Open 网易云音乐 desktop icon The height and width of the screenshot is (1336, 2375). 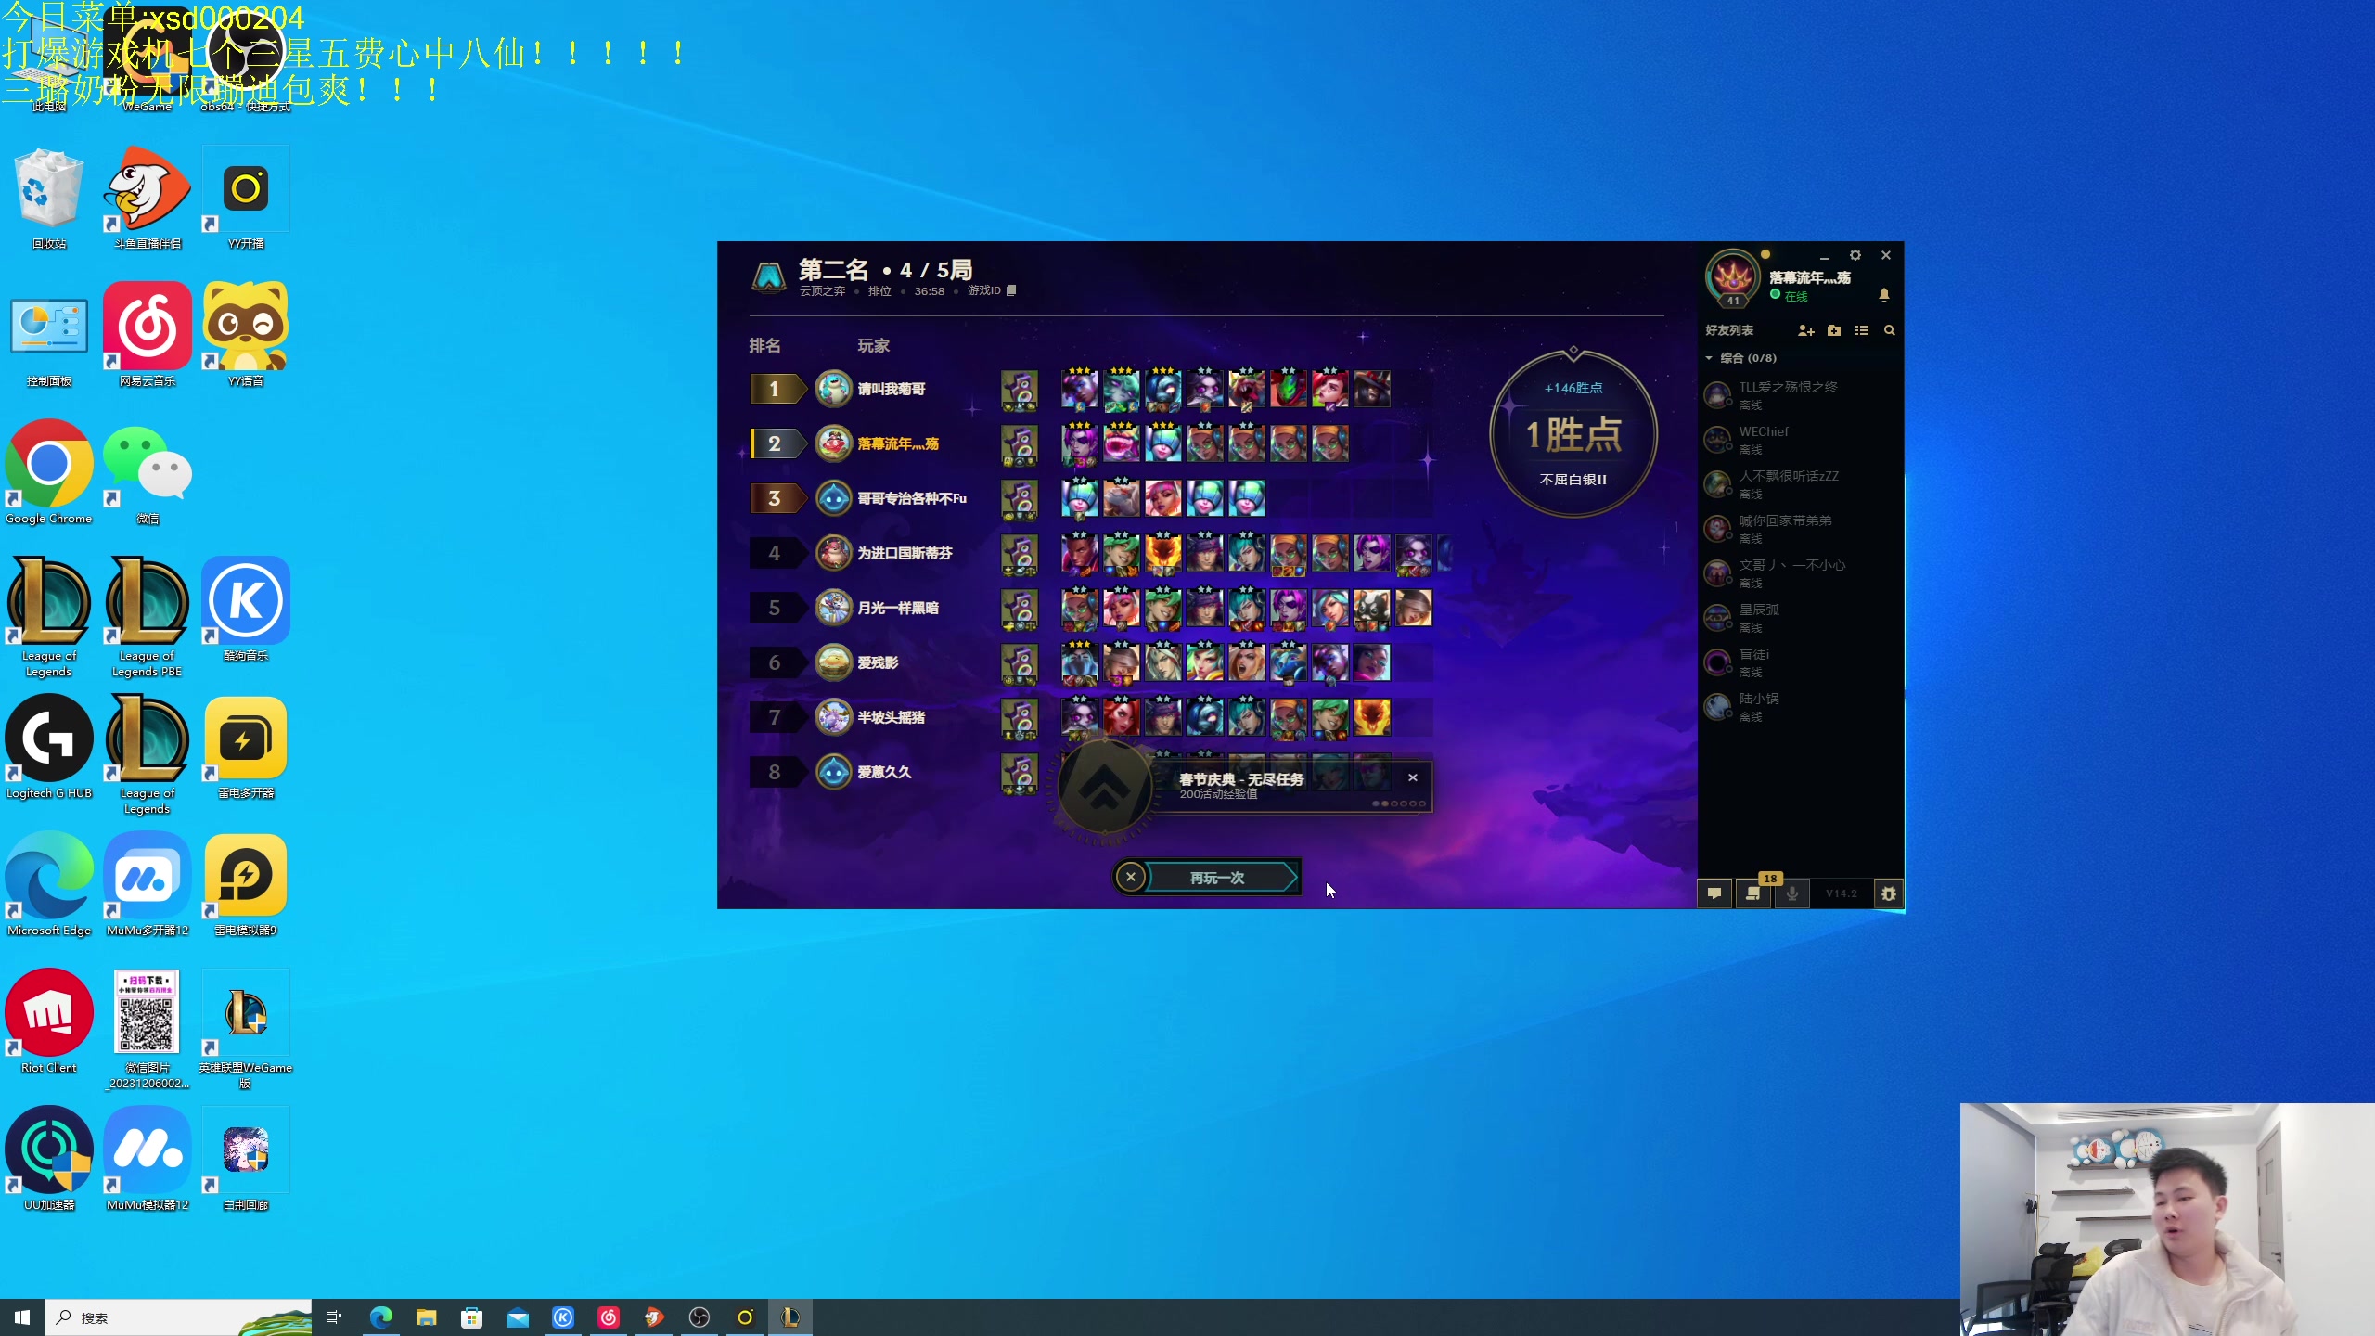pos(148,336)
